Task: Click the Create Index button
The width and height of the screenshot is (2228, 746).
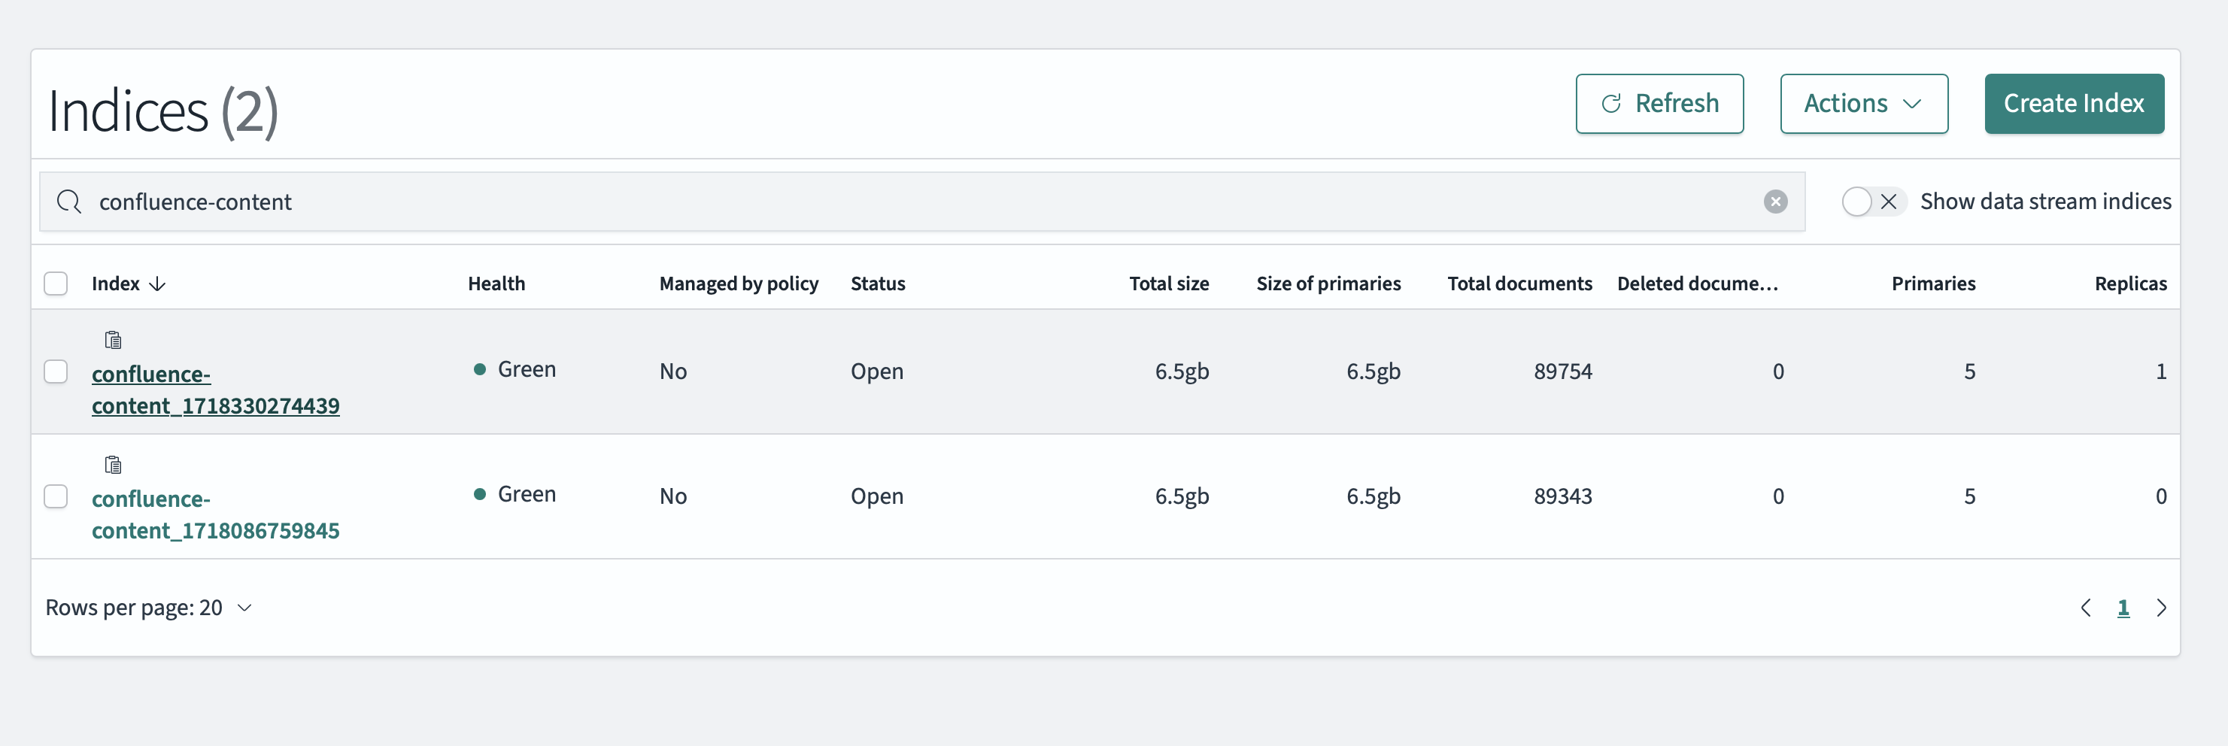Action: [2073, 104]
